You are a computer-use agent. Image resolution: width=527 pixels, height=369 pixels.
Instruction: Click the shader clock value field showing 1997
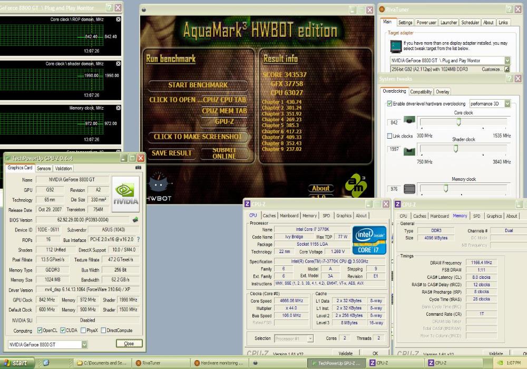coord(394,149)
